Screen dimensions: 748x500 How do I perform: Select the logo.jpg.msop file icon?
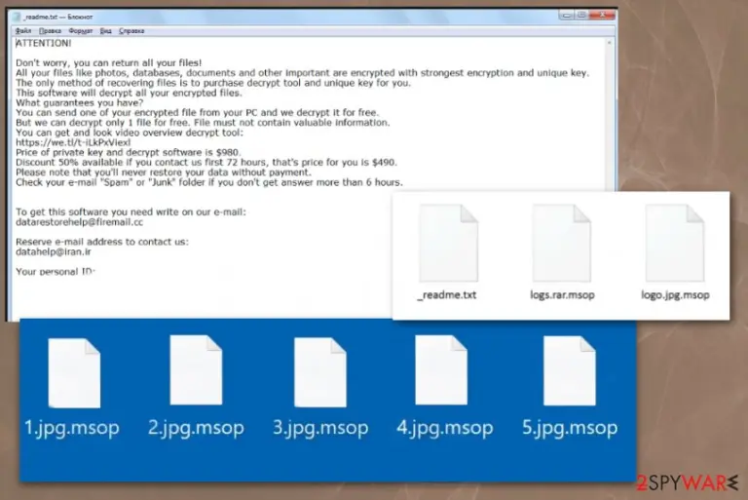[675, 243]
